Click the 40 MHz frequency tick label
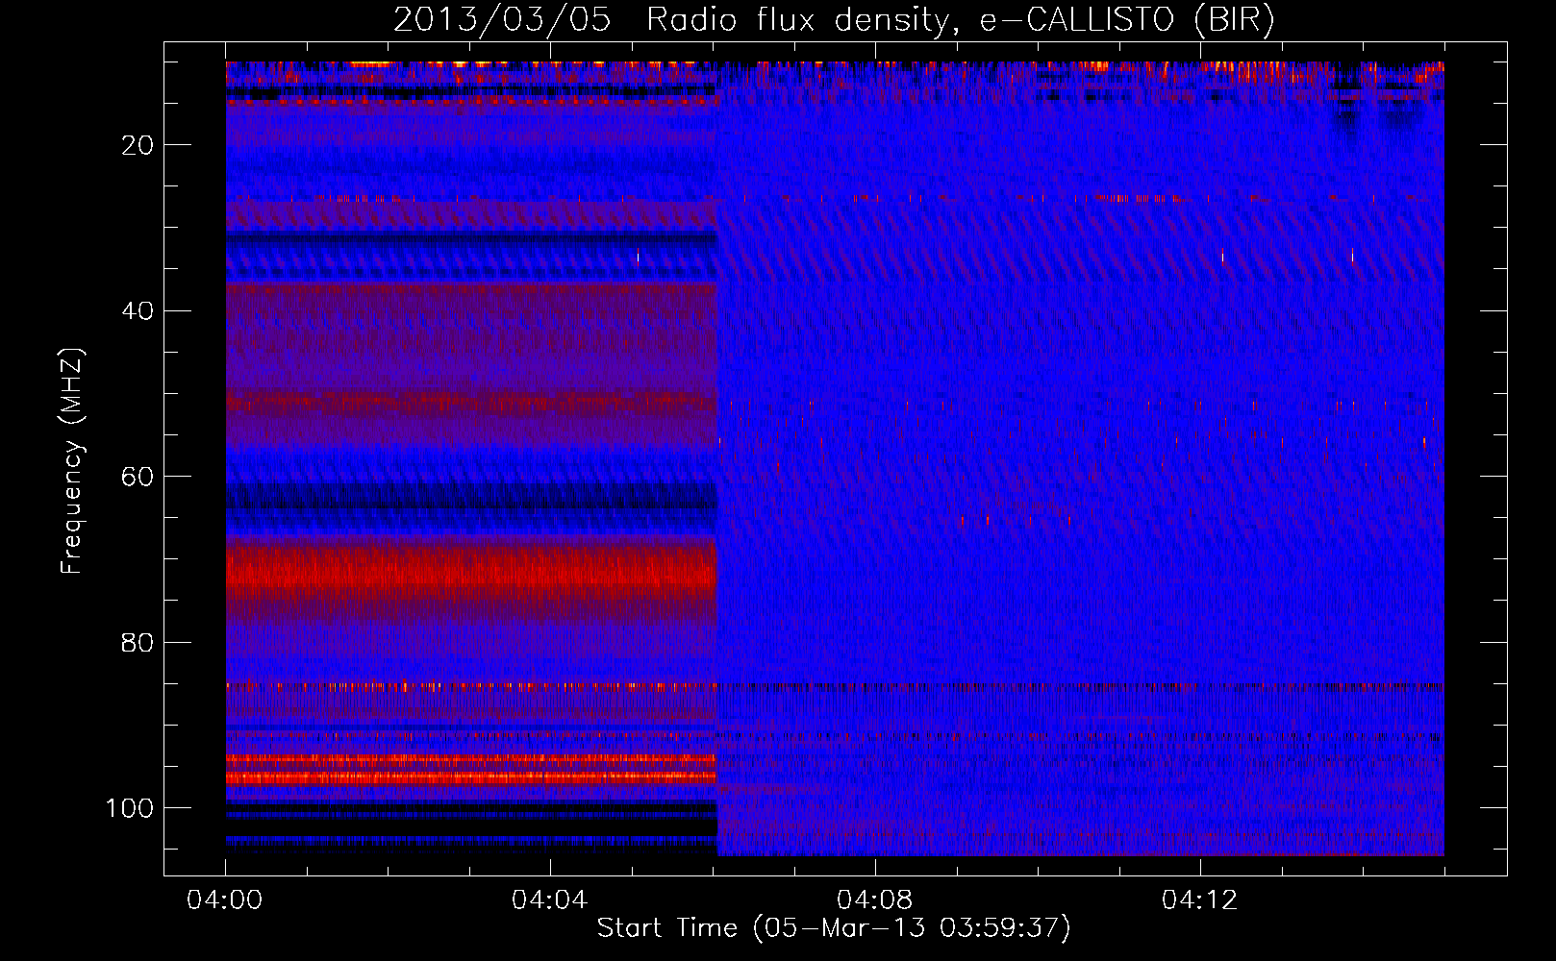 pos(138,311)
